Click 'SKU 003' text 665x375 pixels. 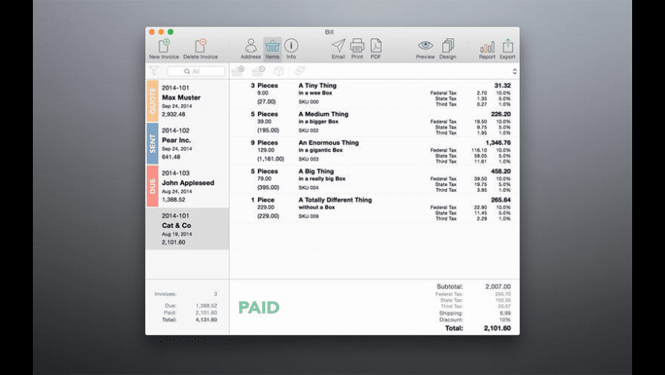[x=308, y=159]
